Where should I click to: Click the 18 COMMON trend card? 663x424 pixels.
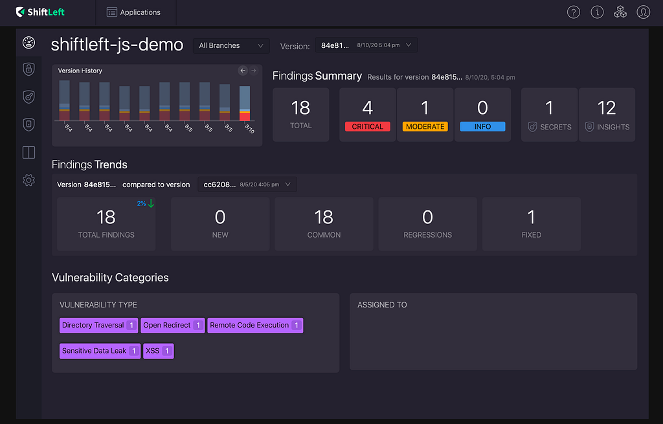tap(324, 224)
